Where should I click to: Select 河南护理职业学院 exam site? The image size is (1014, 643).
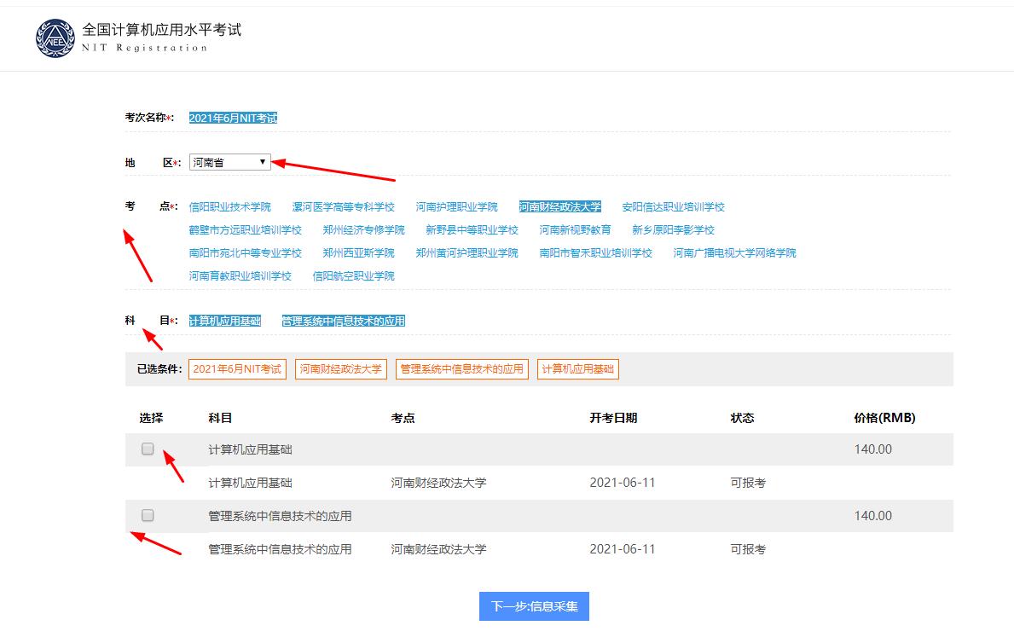[x=458, y=206]
